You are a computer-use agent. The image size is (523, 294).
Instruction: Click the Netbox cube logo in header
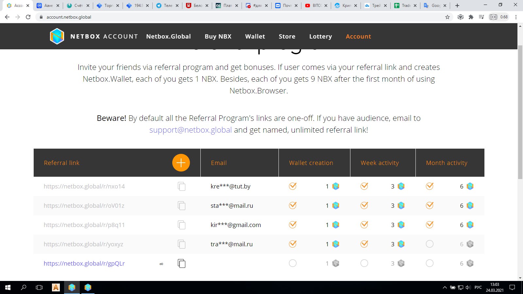(x=57, y=36)
